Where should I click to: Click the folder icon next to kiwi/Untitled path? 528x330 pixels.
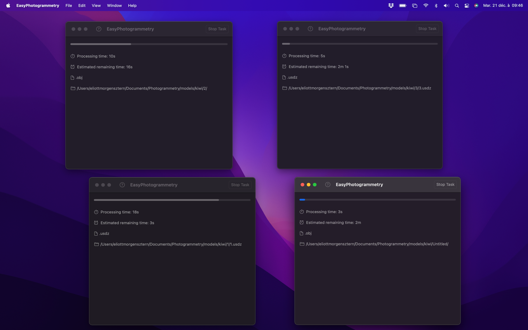click(x=302, y=244)
